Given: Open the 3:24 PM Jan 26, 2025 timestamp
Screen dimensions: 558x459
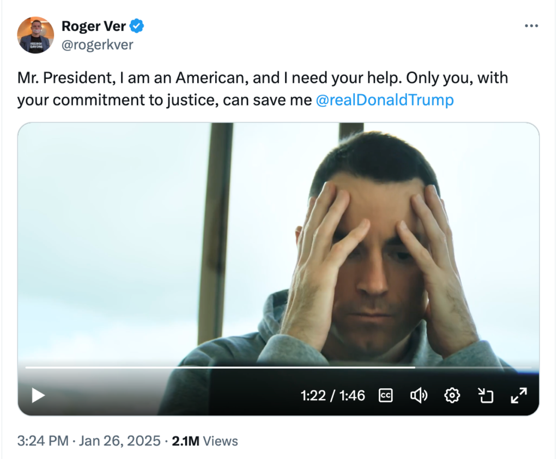Looking at the screenshot, I should pyautogui.click(x=89, y=440).
